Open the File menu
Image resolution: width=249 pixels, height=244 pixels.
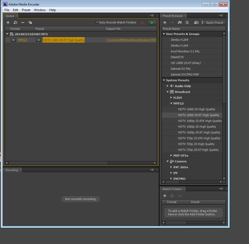(7, 10)
